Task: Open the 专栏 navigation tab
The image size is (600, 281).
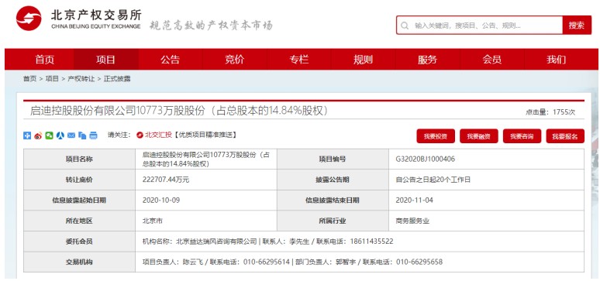Action: click(299, 60)
